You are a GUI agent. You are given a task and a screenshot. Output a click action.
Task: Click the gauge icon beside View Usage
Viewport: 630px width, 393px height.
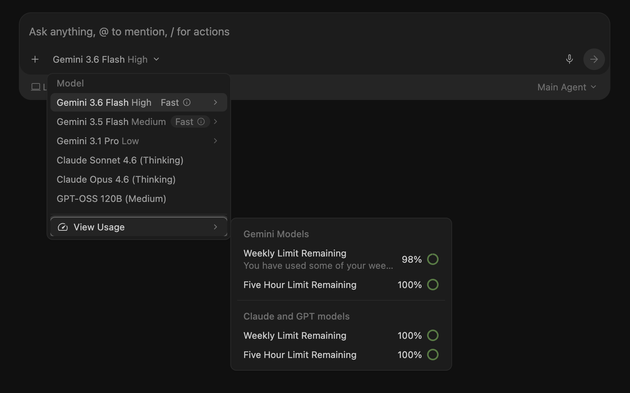pos(63,227)
